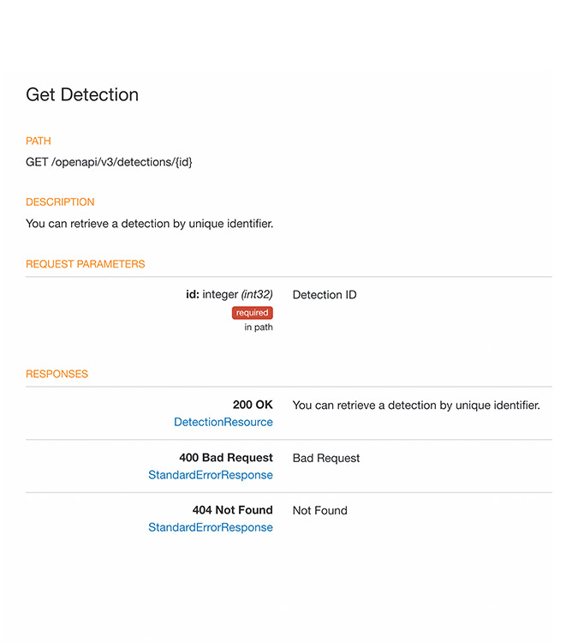Select the RESPONSES section label
Image resolution: width=578 pixels, height=643 pixels.
click(57, 374)
